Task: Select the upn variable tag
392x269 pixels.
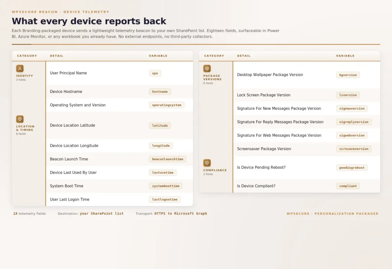Action: [x=155, y=73]
